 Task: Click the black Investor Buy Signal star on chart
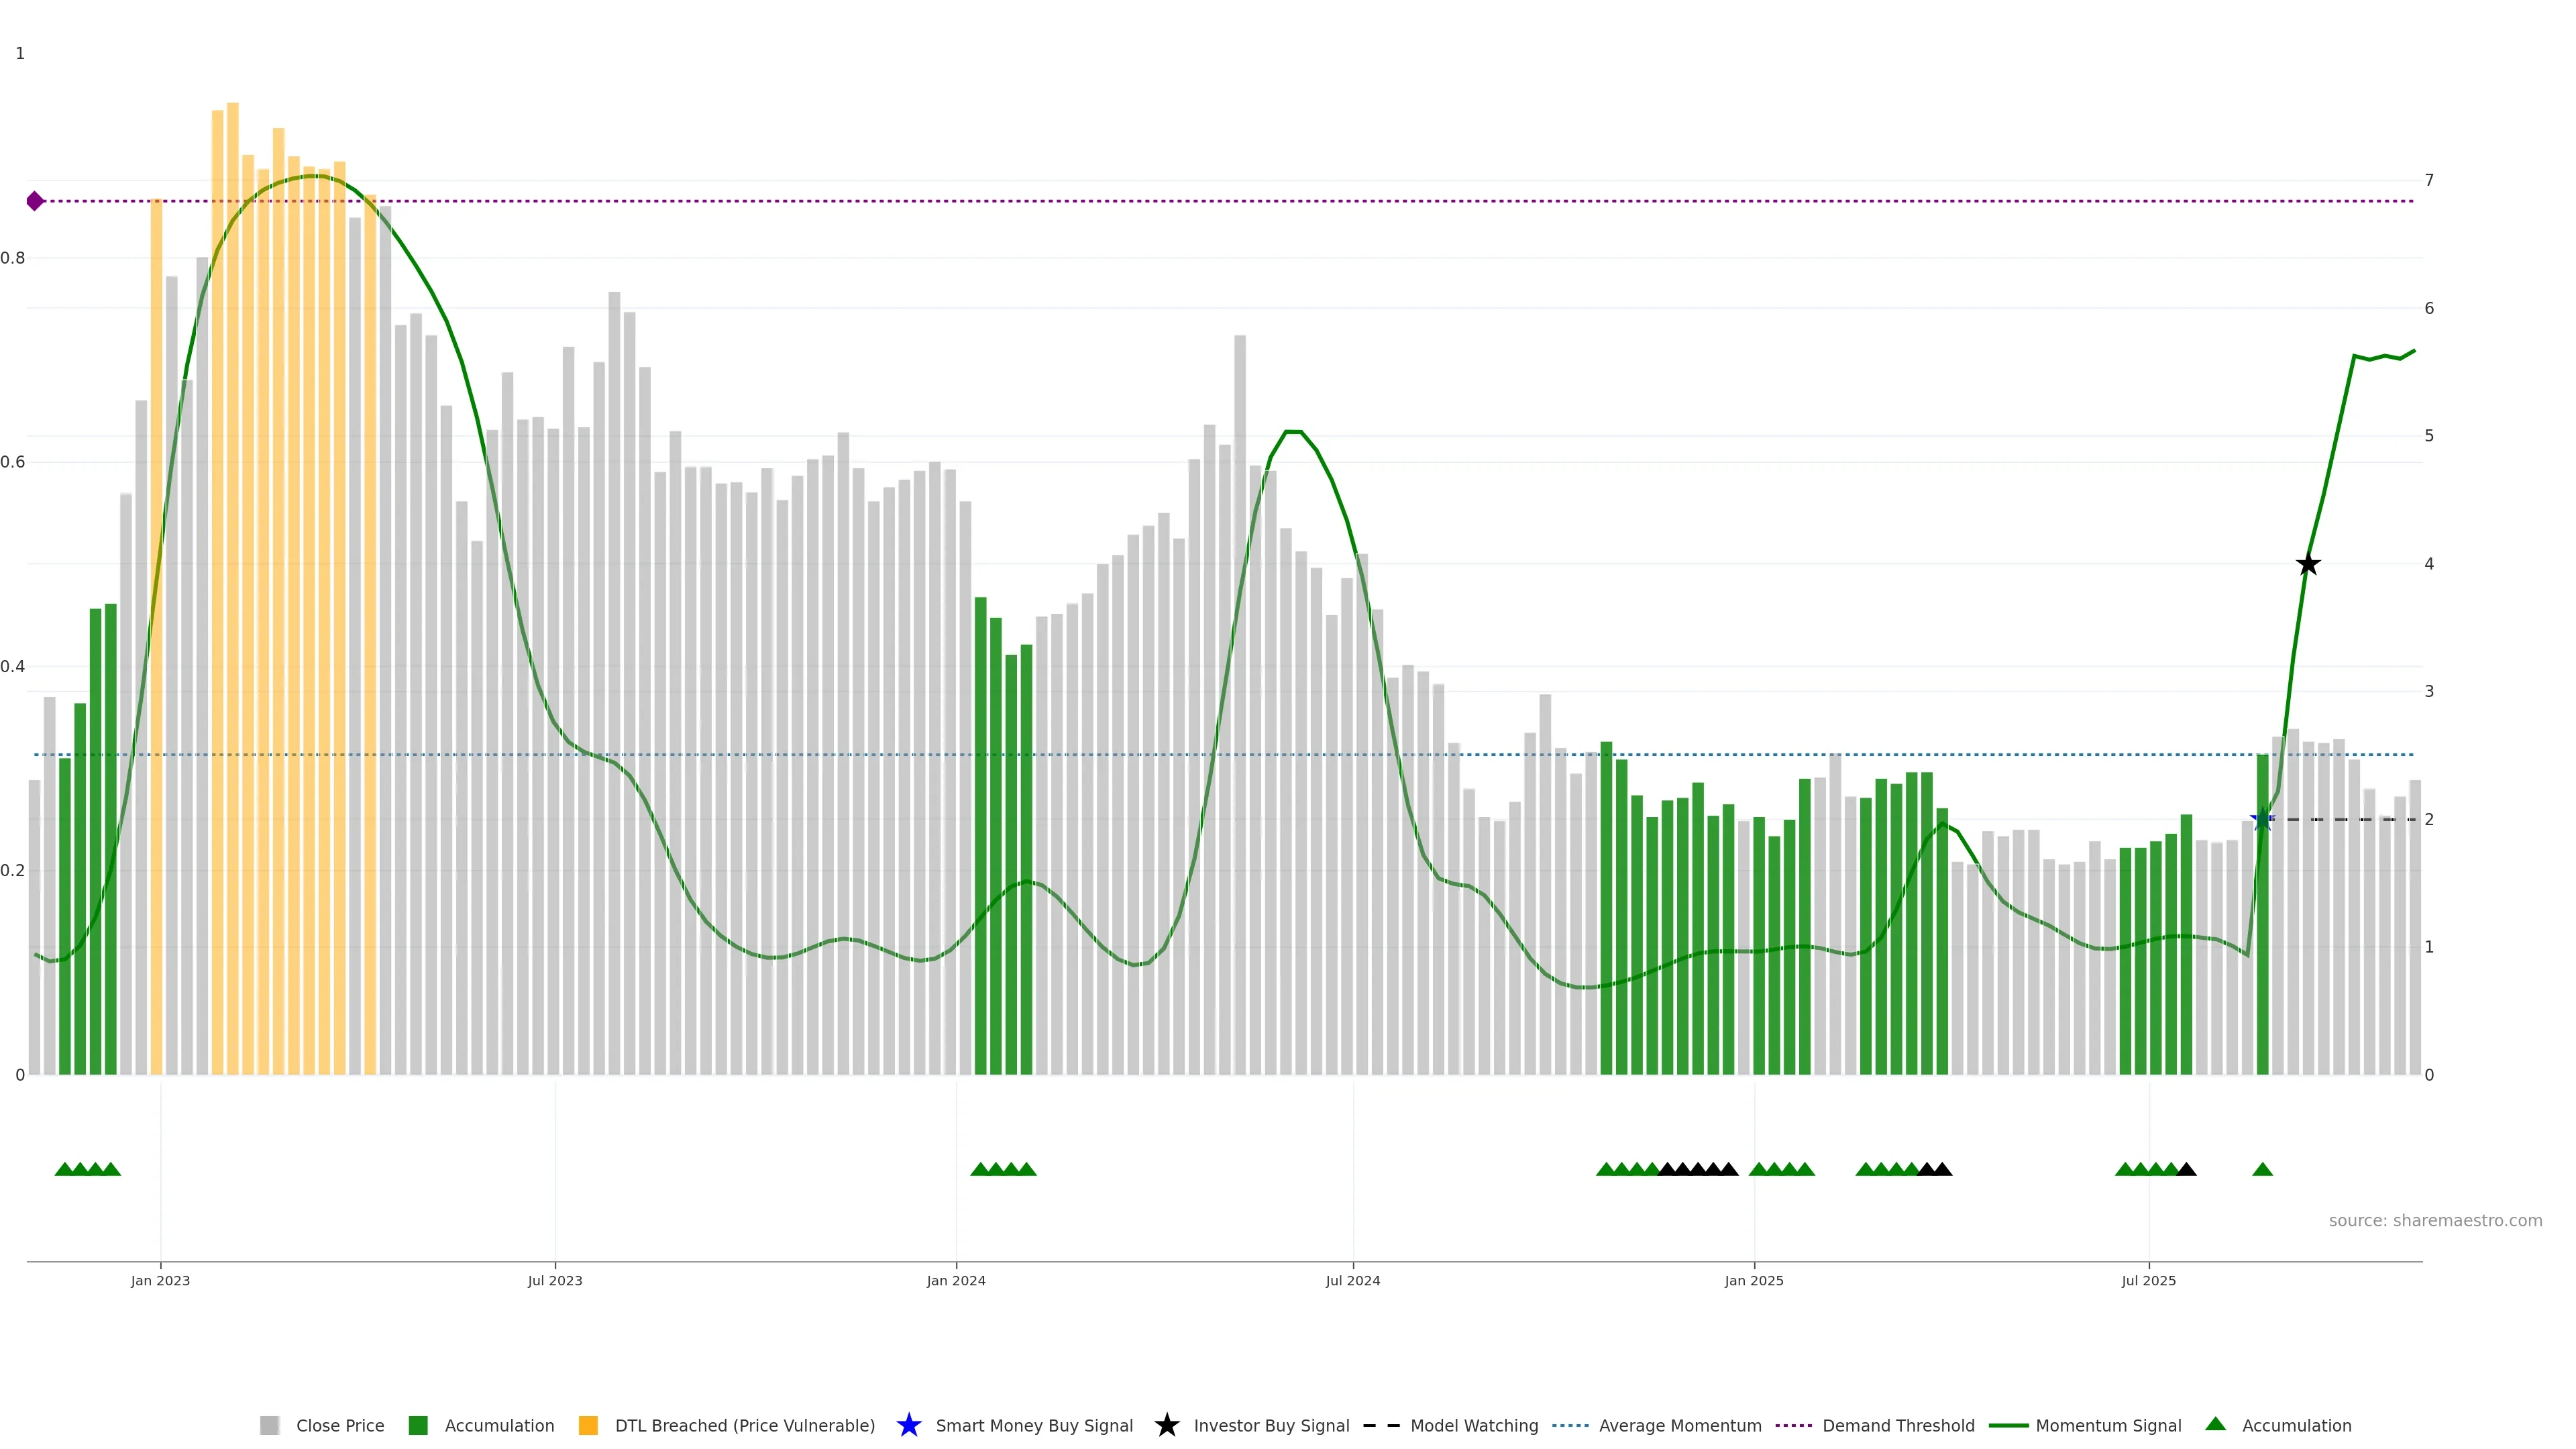pyautogui.click(x=2307, y=564)
